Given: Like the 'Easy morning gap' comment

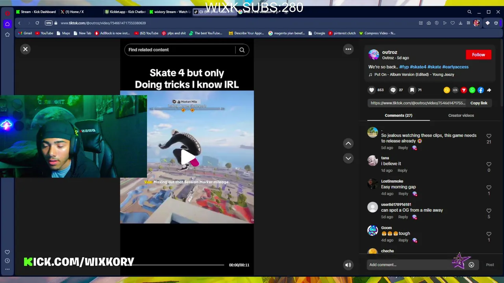Looking at the screenshot, I should 489,187.
